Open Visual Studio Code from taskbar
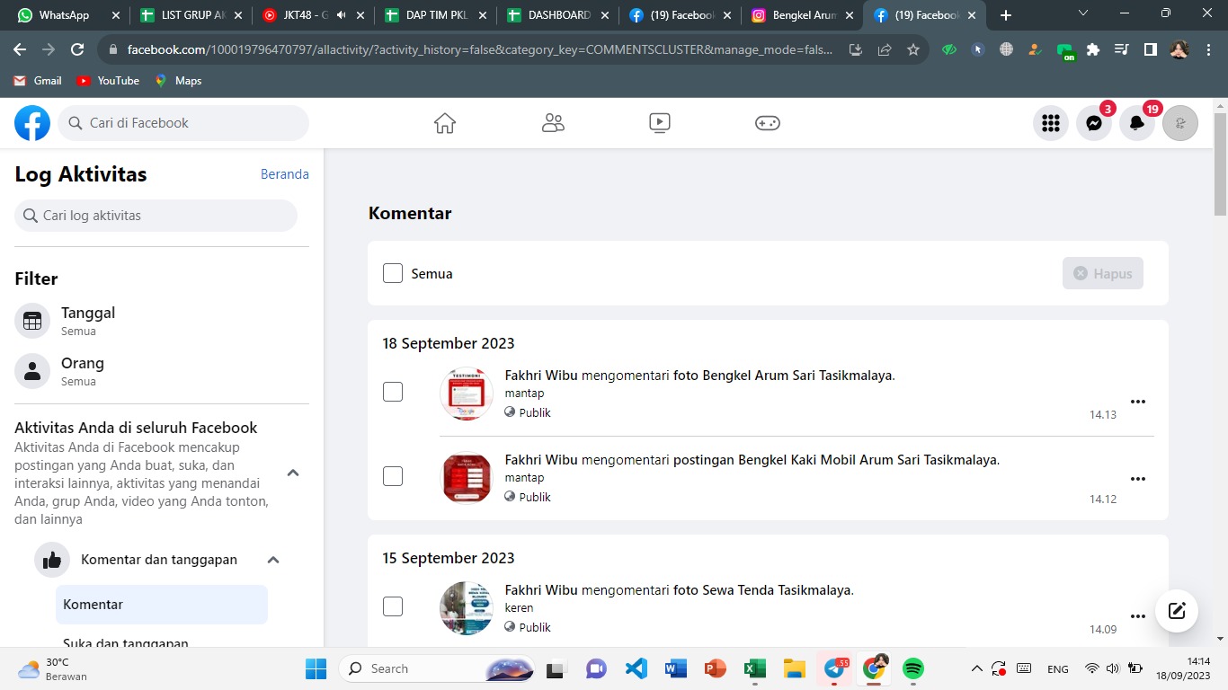This screenshot has width=1228, height=690. click(x=636, y=668)
